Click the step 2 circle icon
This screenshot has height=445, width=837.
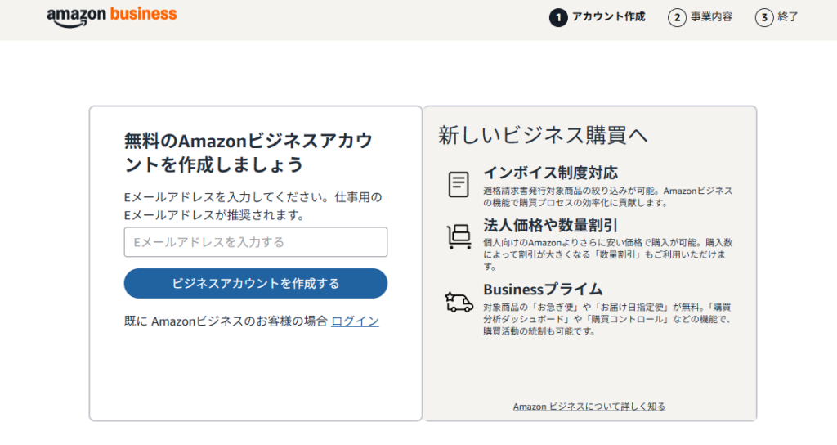point(676,18)
